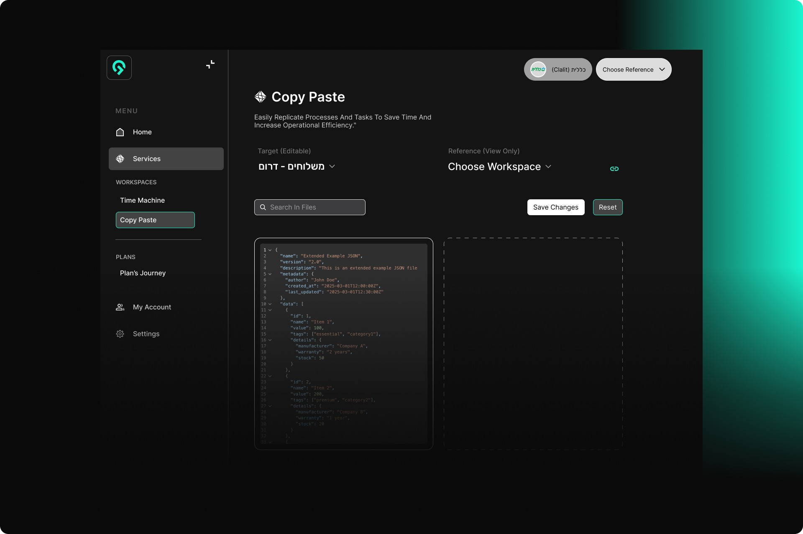Collapse the details fold arrow at line 16

coord(270,340)
